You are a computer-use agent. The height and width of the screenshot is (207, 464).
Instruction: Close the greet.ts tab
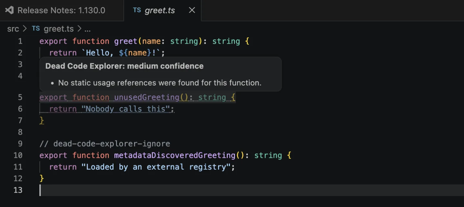click(x=192, y=10)
